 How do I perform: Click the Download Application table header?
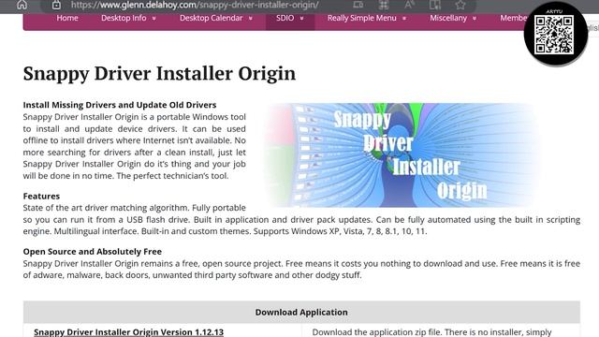click(301, 312)
